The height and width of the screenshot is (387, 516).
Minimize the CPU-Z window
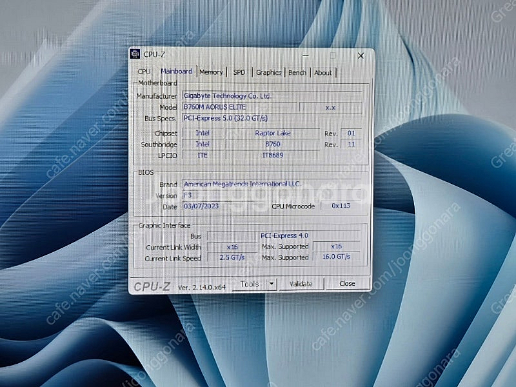click(x=305, y=55)
